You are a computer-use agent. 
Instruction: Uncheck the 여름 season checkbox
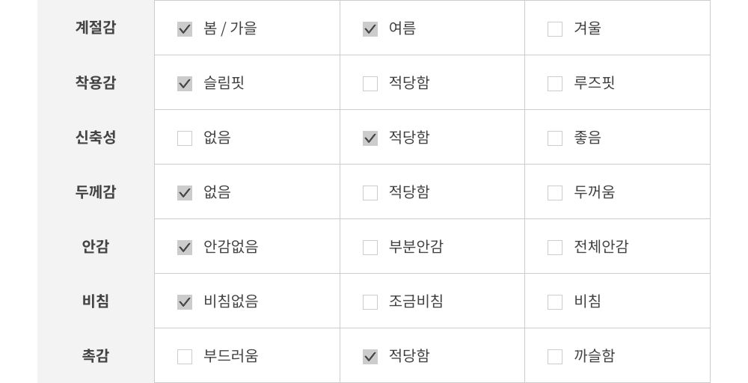[x=370, y=29]
